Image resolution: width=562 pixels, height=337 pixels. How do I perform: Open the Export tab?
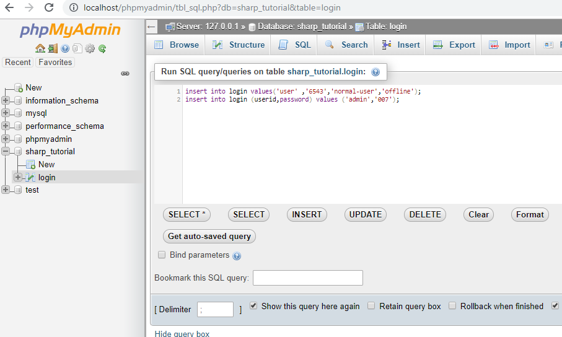454,45
